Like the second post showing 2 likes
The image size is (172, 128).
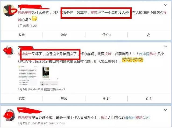tap(149, 98)
